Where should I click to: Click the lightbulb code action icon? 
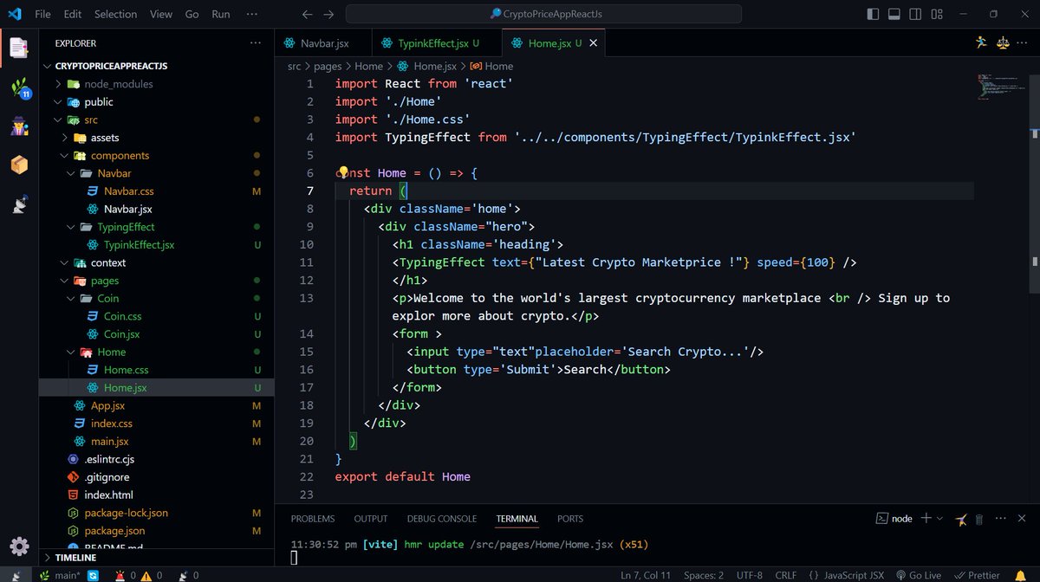(342, 172)
